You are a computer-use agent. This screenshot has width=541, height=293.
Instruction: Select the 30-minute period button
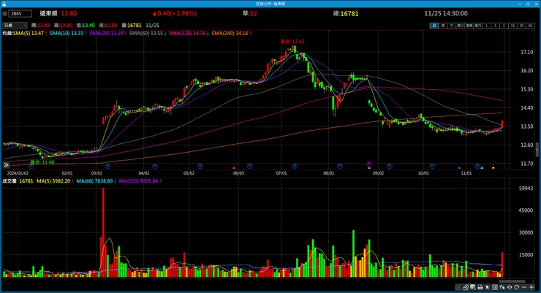tap(522, 26)
